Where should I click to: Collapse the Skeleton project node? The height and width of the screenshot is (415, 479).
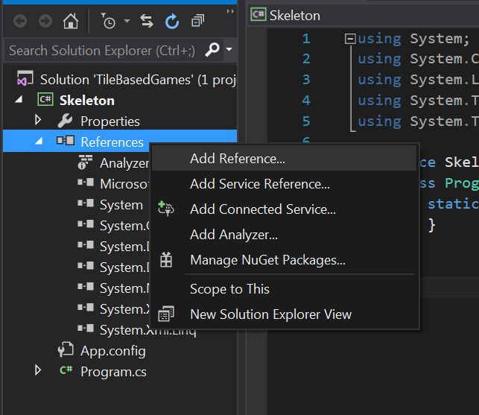(x=19, y=99)
